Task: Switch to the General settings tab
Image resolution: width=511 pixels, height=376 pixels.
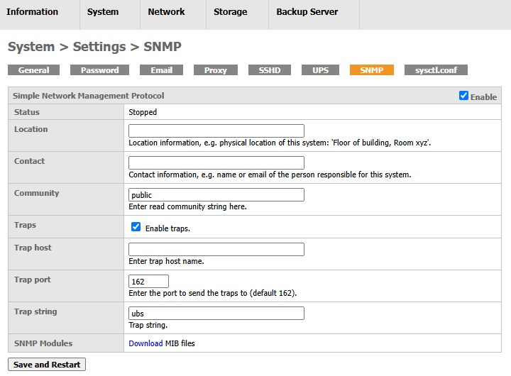Action: 33,70
